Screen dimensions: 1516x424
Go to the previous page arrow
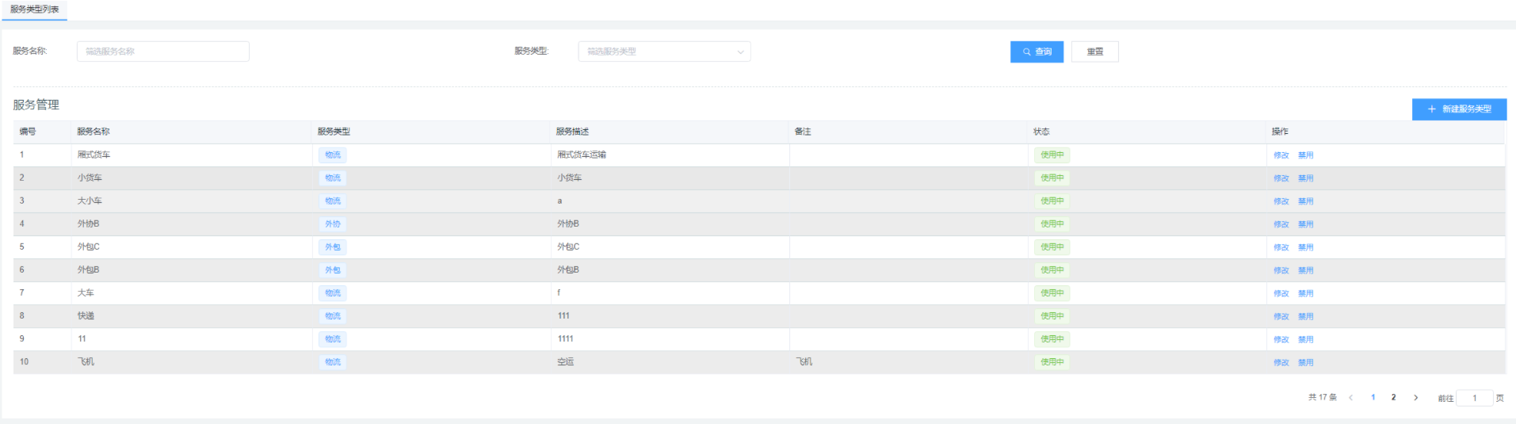click(1350, 398)
